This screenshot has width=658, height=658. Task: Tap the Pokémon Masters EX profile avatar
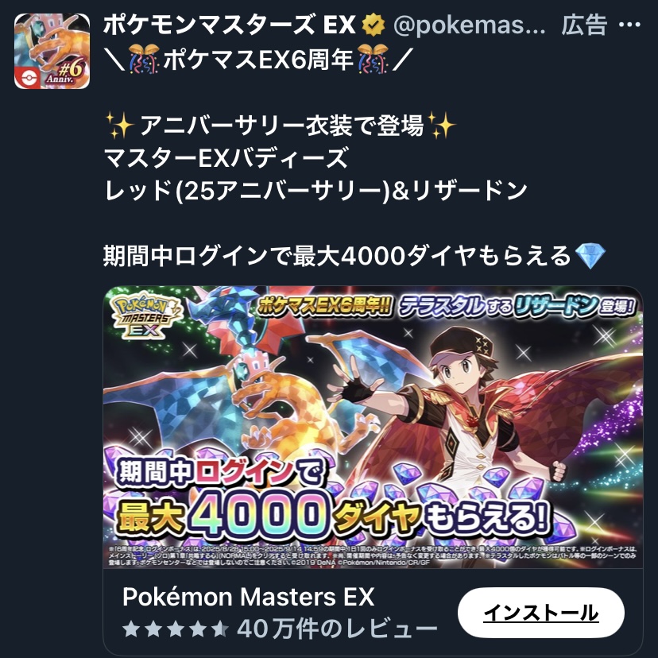(52, 51)
